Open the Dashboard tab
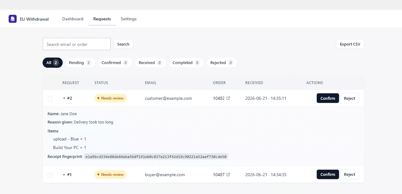The image size is (402, 194). (x=73, y=19)
